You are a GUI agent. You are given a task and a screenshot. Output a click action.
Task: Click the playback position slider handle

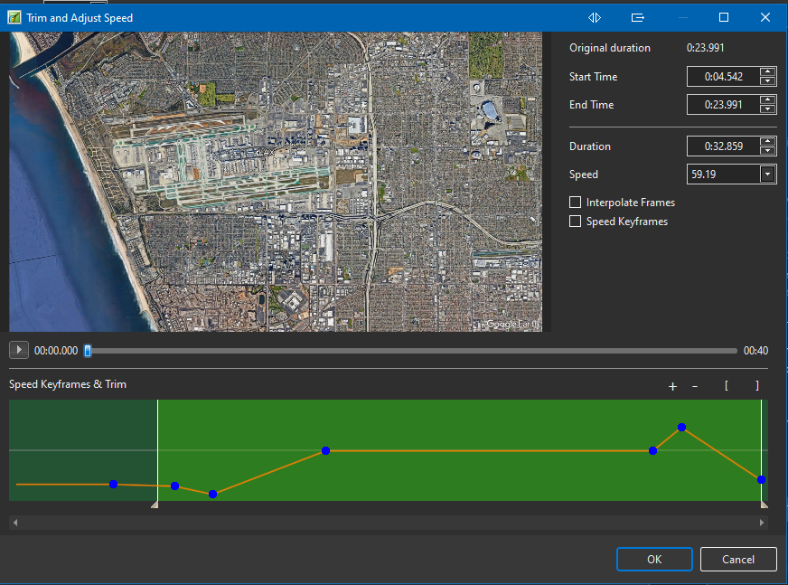[88, 350]
